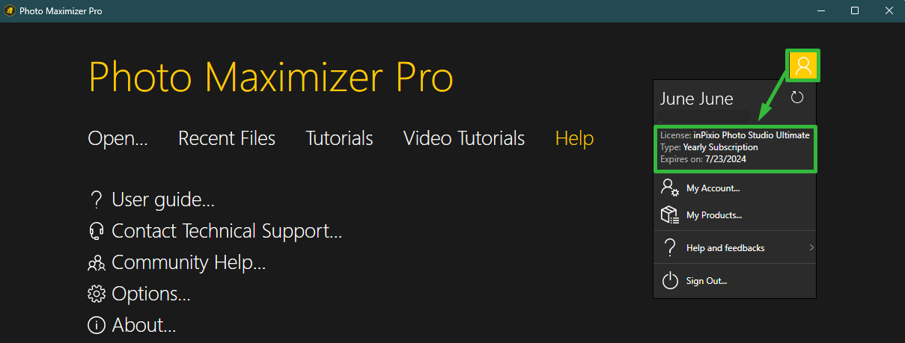Click the My Account person-gear icon
Image resolution: width=905 pixels, height=343 pixels.
click(670, 188)
